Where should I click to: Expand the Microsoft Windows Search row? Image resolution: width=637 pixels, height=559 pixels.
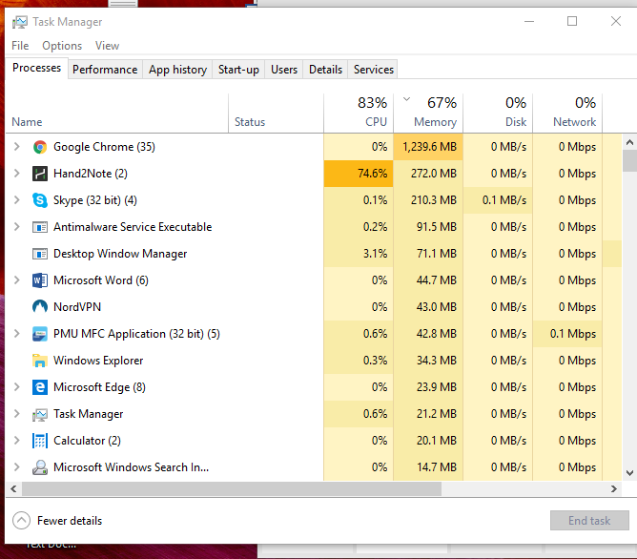click(x=16, y=467)
